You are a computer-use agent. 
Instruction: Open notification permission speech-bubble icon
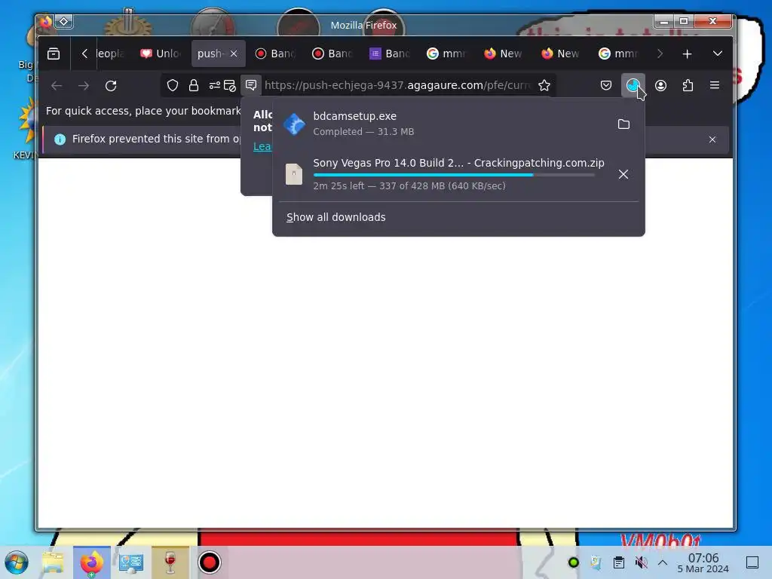pyautogui.click(x=251, y=86)
